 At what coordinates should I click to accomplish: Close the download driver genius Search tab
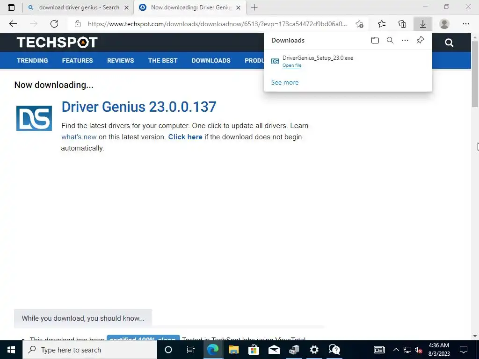(126, 7)
